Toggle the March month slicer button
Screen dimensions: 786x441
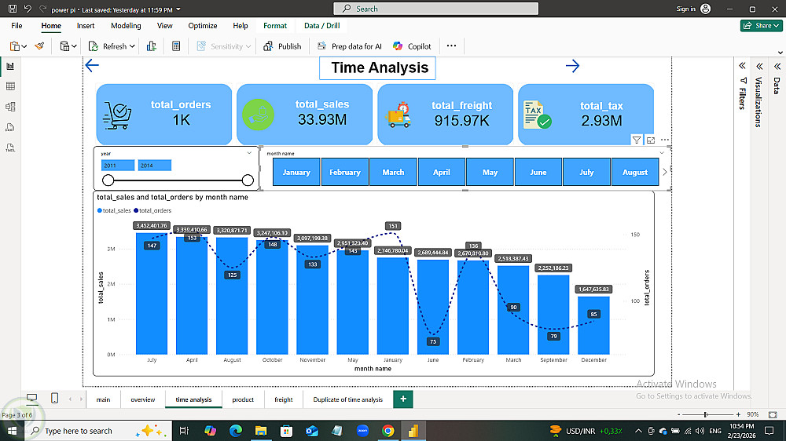[393, 172]
